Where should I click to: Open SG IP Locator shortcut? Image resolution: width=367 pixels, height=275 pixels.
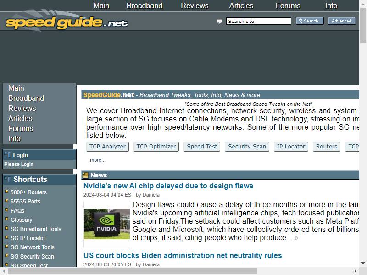[x=28, y=238]
